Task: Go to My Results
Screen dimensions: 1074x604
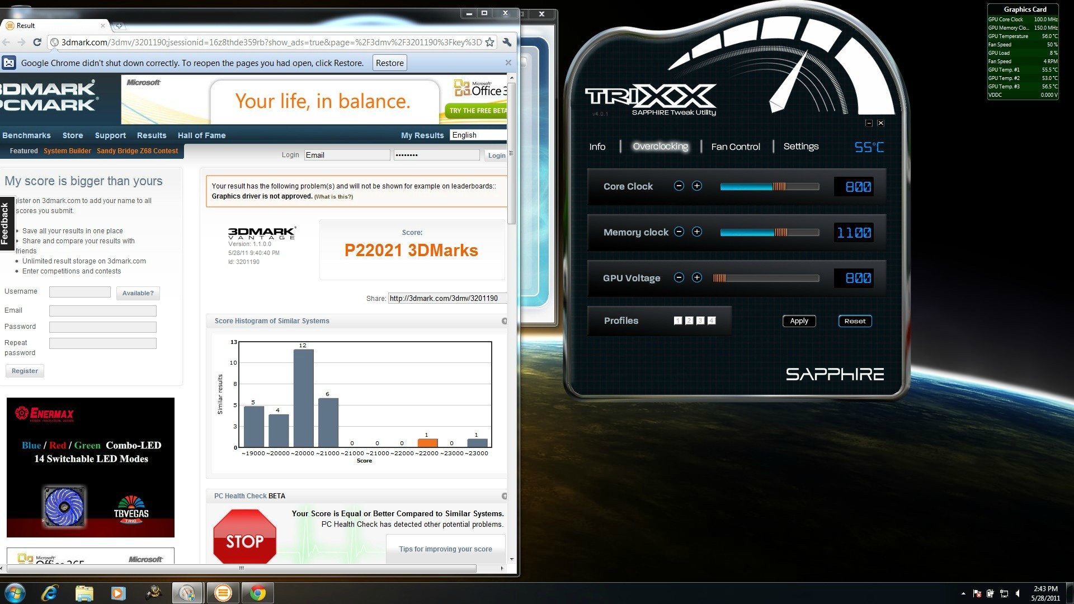Action: (422, 135)
